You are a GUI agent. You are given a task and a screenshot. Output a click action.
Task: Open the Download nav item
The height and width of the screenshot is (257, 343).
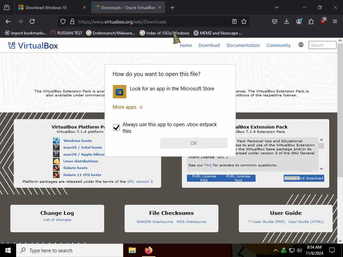tap(209, 45)
